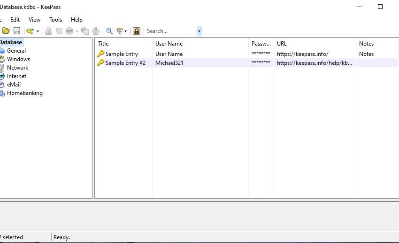This screenshot has height=243, width=399.
Task: Sort by the URL column header
Action: coord(315,44)
